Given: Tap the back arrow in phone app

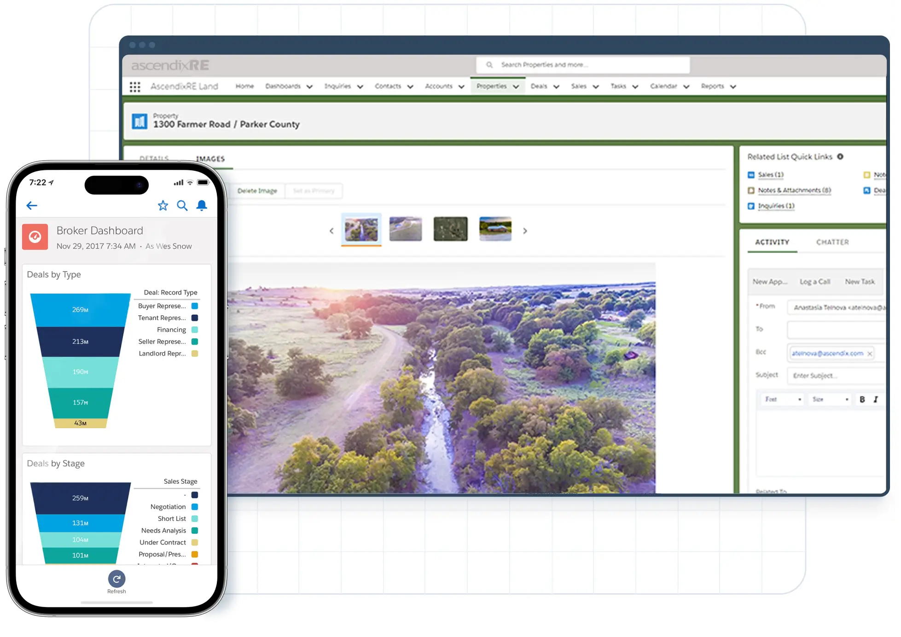Looking at the screenshot, I should tap(32, 205).
